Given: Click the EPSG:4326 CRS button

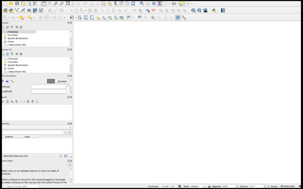Looking at the screenshot, I should pos(288,186).
